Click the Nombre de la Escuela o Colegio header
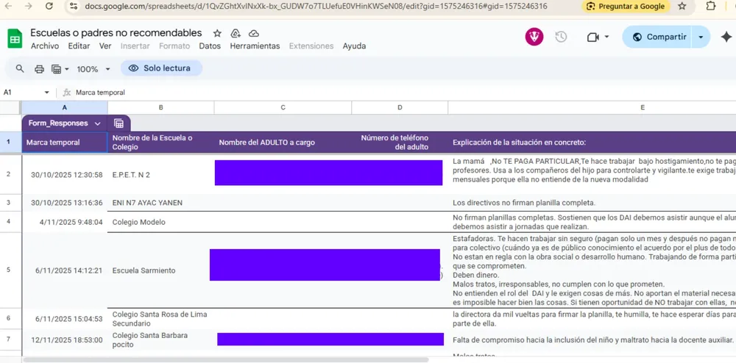Screen dimensions: 736x363 pyautogui.click(x=160, y=143)
